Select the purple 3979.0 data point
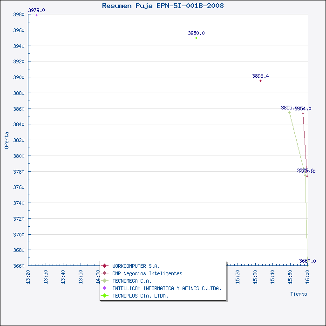This screenshot has height=326, width=326. pos(36,15)
